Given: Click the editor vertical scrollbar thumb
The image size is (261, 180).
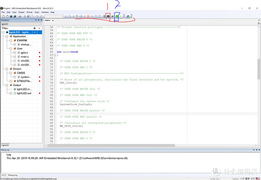Looking at the screenshot, I should (259, 69).
